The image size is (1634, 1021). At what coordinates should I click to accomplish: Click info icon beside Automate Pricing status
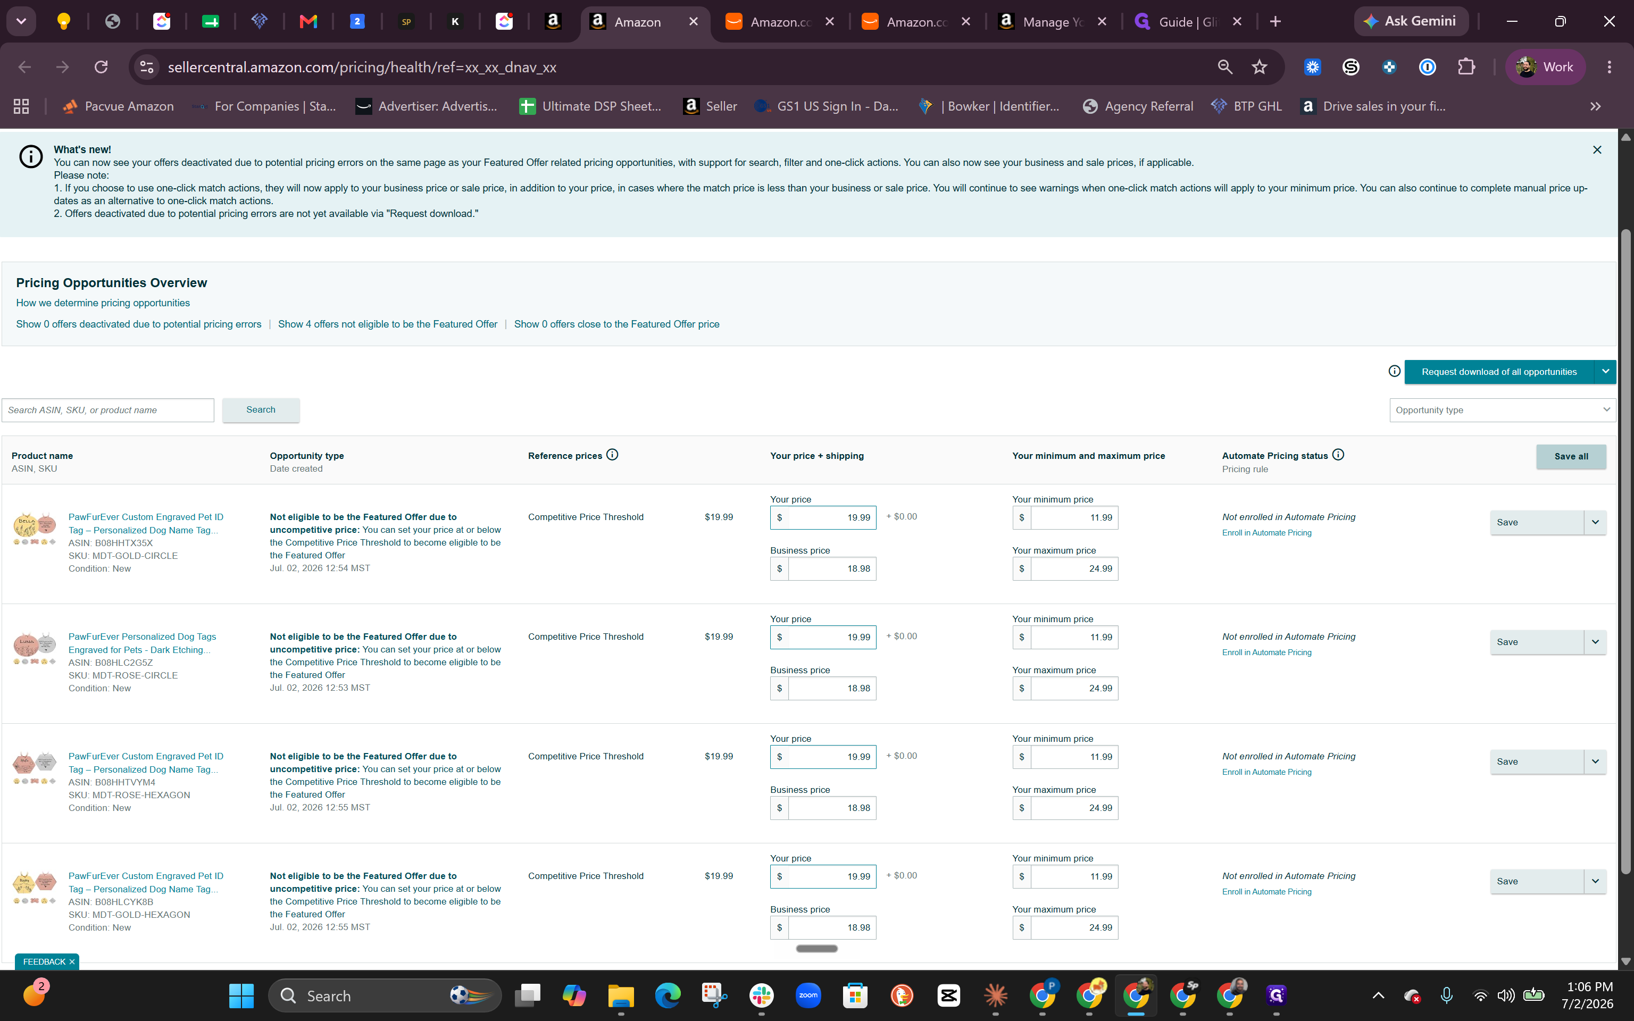(1338, 455)
